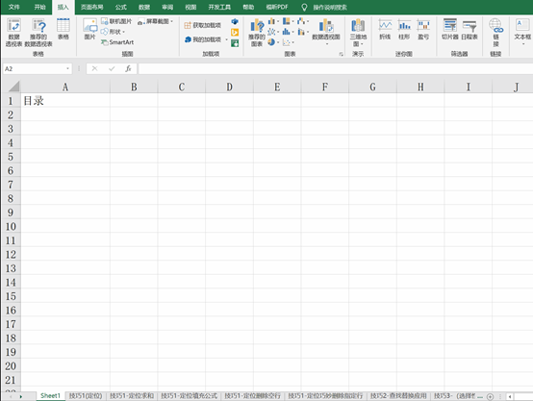Open the Shapes (形状) gallery
This screenshot has width=533, height=401.
[x=113, y=32]
